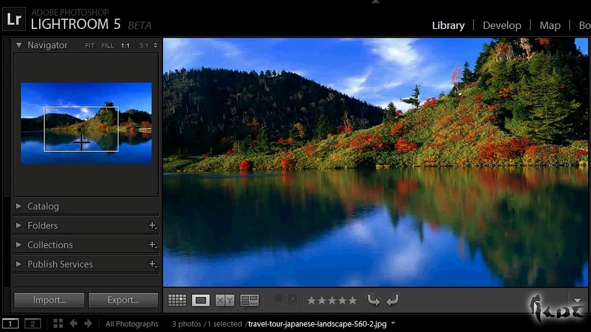Go forward with right arrow

[x=88, y=324]
